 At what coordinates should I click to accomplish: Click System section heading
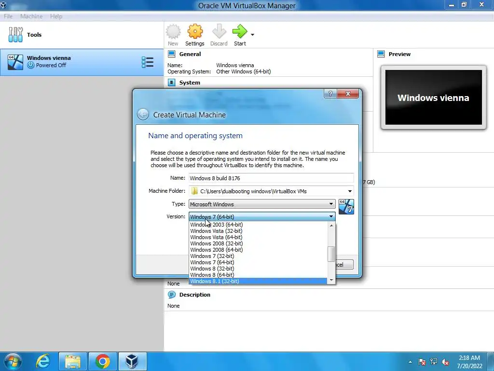click(x=190, y=83)
